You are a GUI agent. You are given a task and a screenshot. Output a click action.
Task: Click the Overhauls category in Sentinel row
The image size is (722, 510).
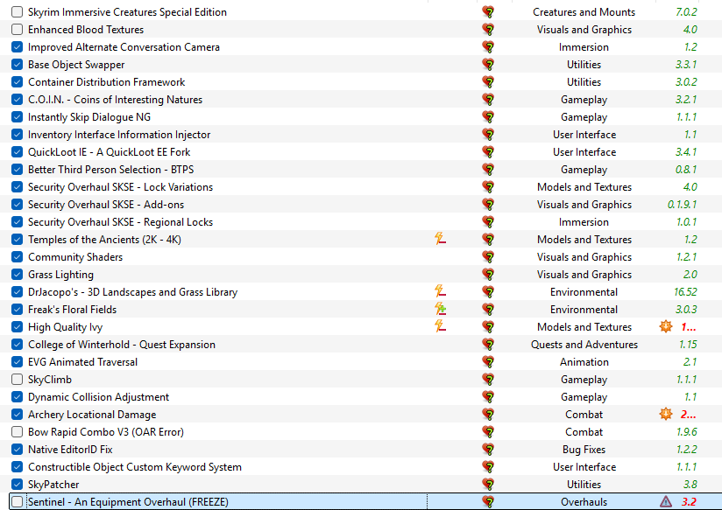coord(584,502)
